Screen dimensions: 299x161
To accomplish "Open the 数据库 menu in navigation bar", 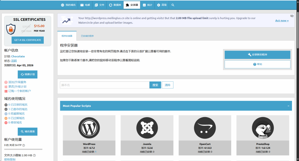I will pyautogui.click(x=115, y=5).
